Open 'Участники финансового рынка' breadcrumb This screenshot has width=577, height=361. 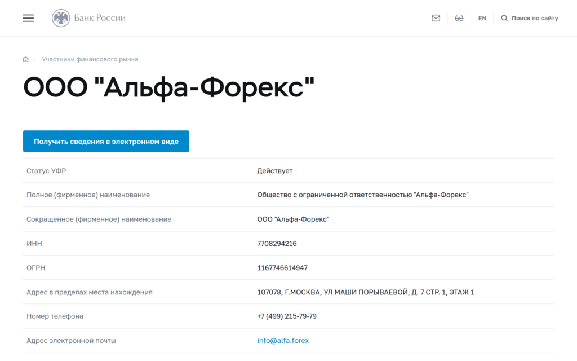(90, 59)
